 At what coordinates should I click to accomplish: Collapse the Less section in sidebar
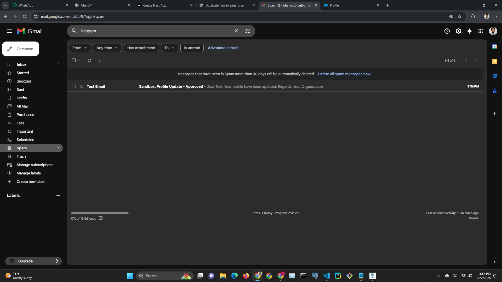20,123
